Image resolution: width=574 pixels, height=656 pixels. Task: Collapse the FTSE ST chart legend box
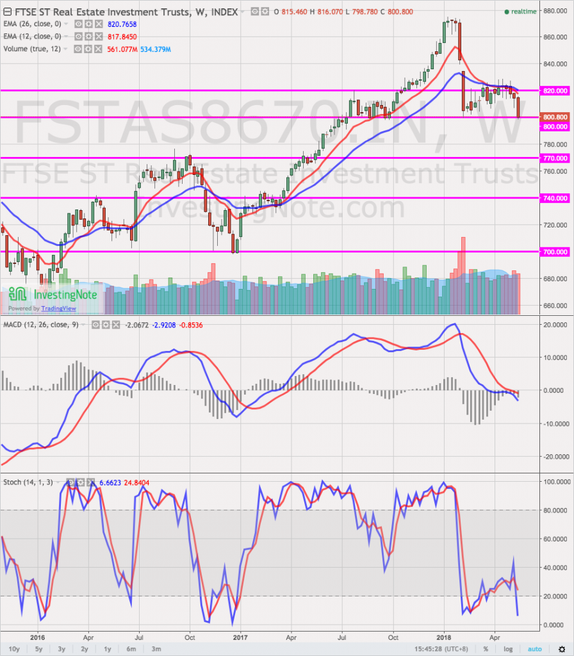click(x=7, y=12)
